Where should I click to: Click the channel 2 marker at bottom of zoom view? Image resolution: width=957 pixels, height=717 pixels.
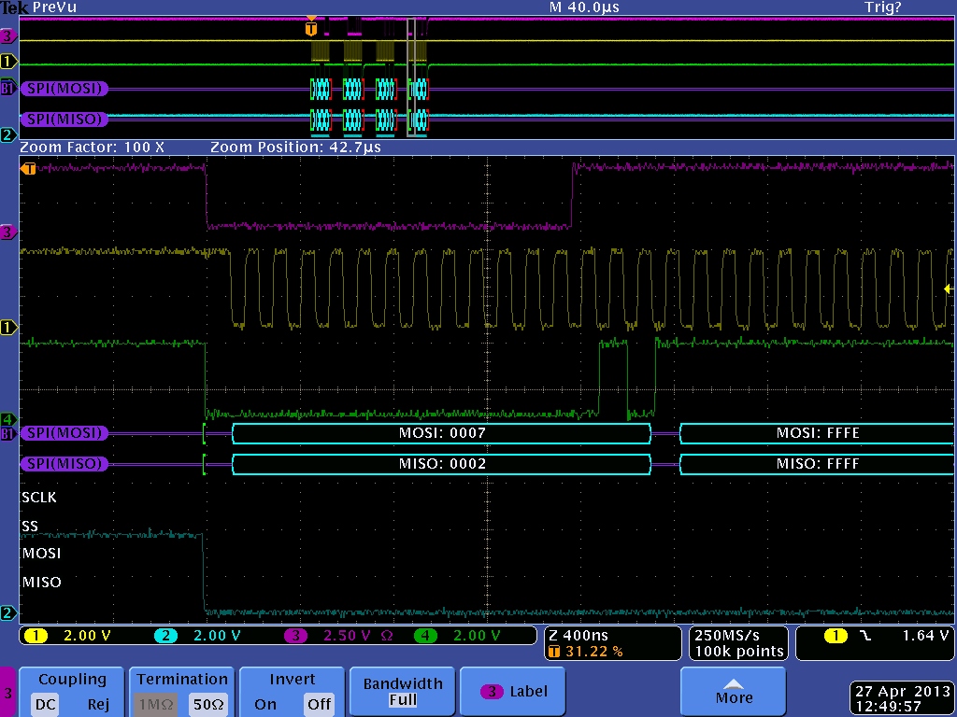8,613
